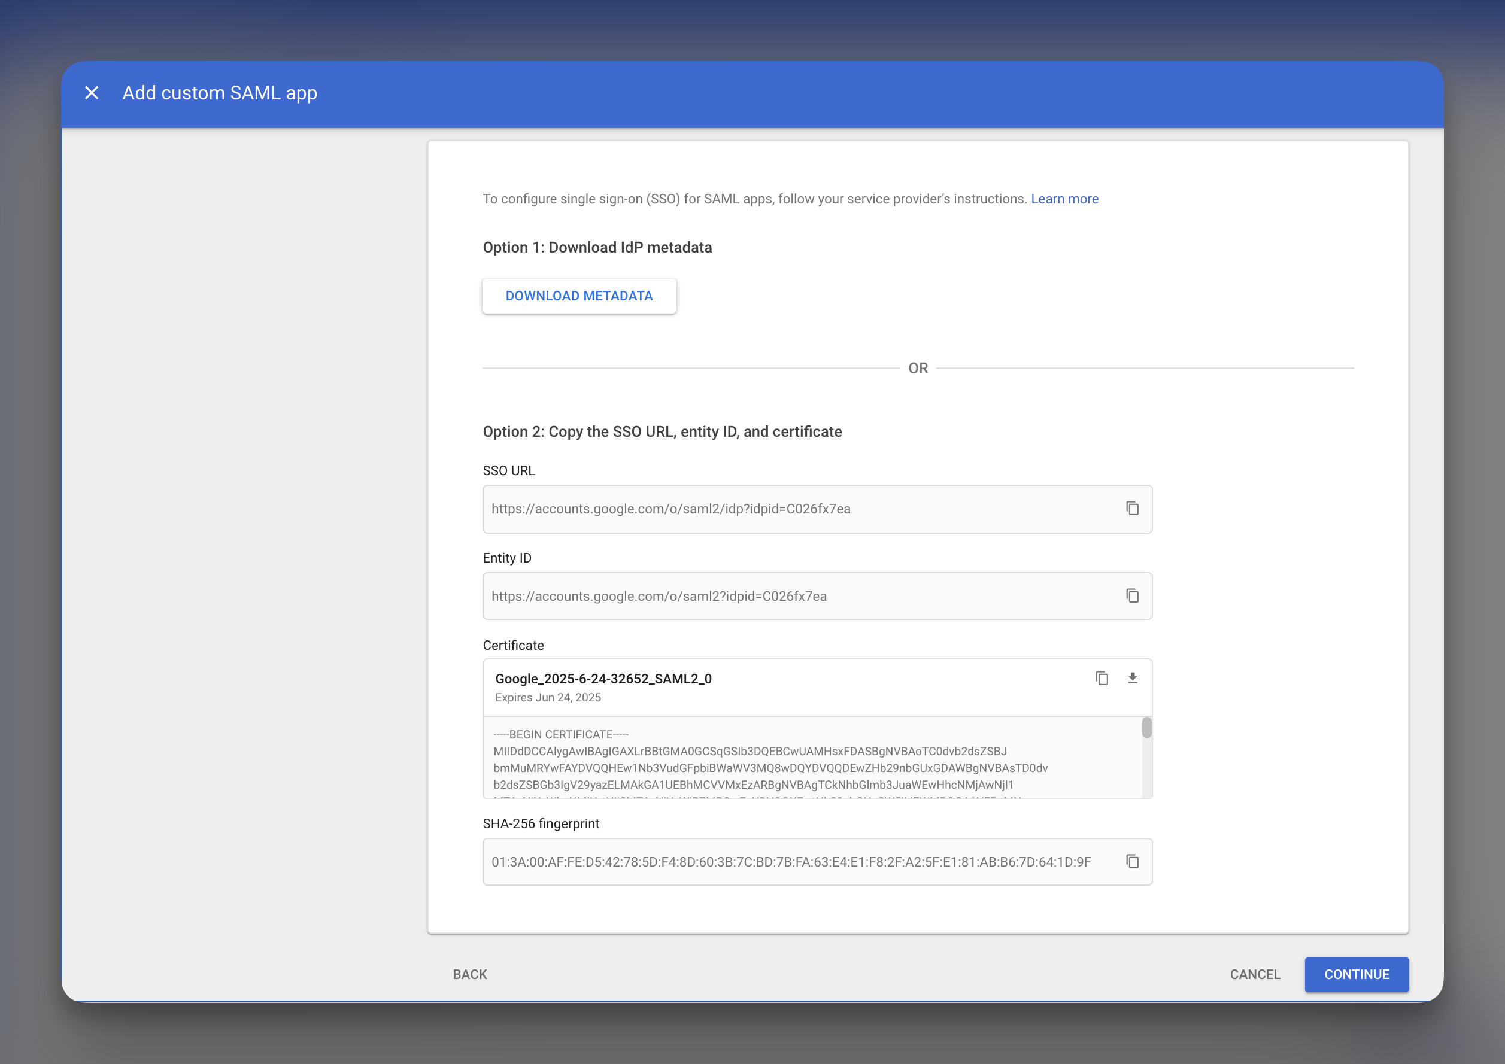Select the Entity ID field
1505x1064 pixels.
[x=817, y=596]
